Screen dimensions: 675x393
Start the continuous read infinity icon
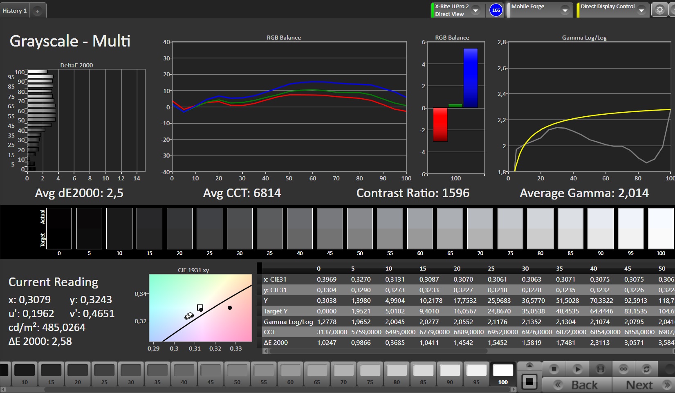coord(623,369)
